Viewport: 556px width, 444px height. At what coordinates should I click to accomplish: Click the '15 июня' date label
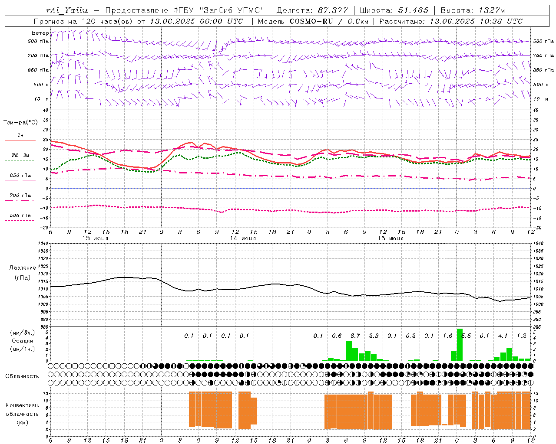pyautogui.click(x=391, y=238)
